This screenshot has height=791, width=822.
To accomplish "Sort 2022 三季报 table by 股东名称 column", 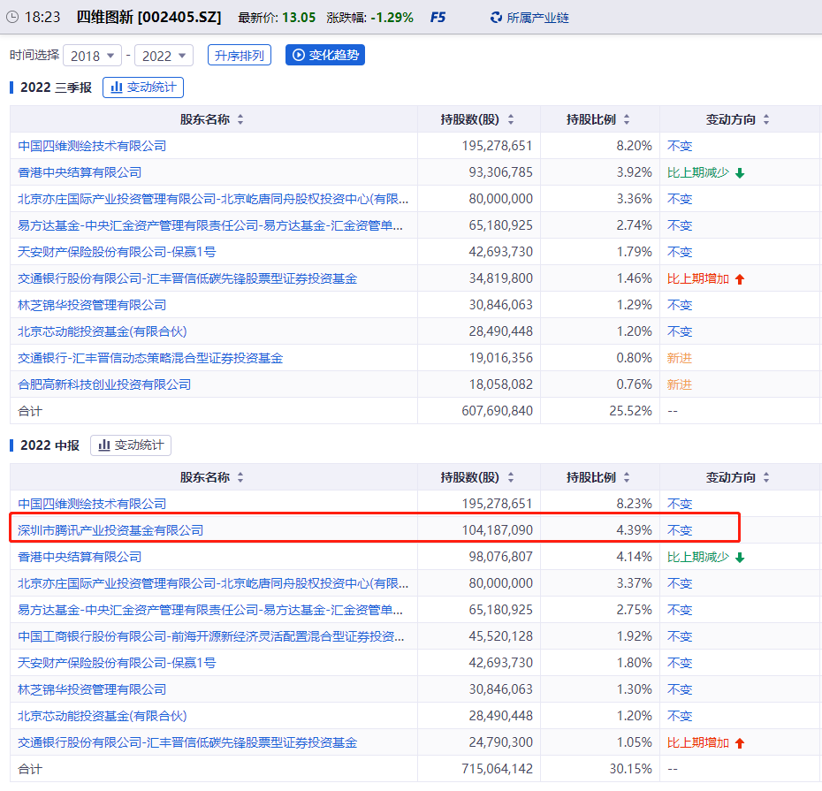I will (240, 119).
